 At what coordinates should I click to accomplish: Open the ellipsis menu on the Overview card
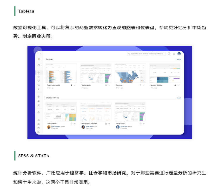[144, 85]
